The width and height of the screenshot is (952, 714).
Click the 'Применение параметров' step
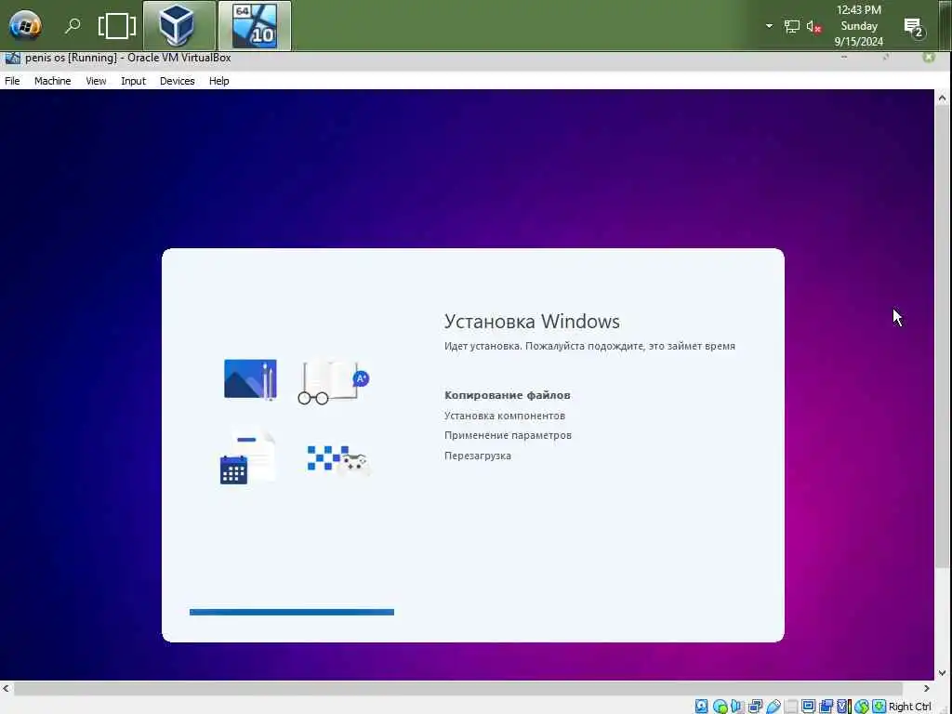point(508,435)
